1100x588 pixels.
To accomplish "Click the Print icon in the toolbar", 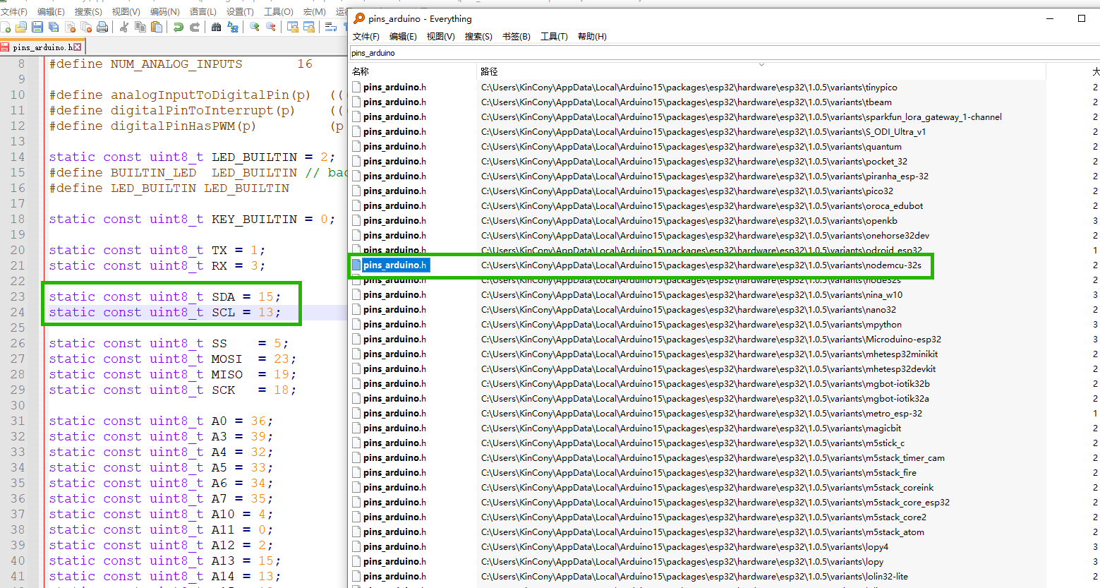I will (102, 27).
